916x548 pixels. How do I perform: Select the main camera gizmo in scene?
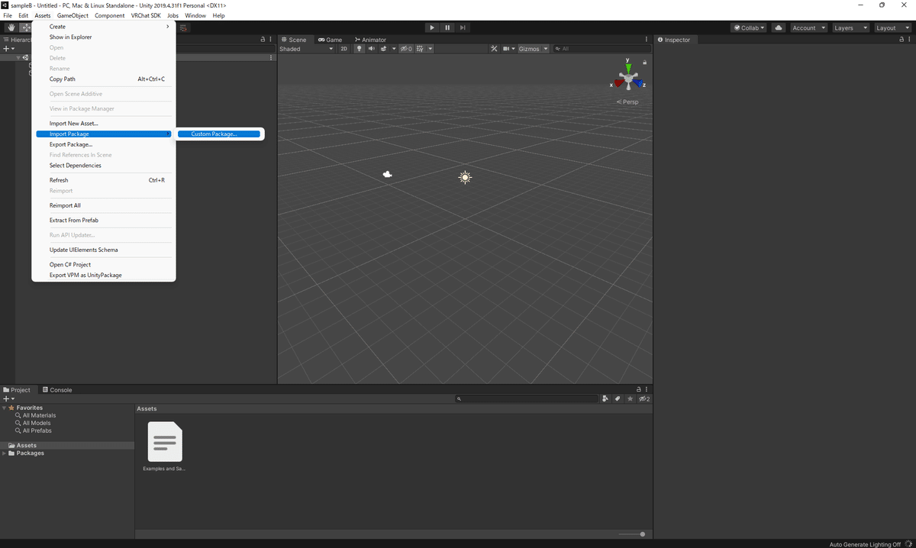click(x=387, y=174)
